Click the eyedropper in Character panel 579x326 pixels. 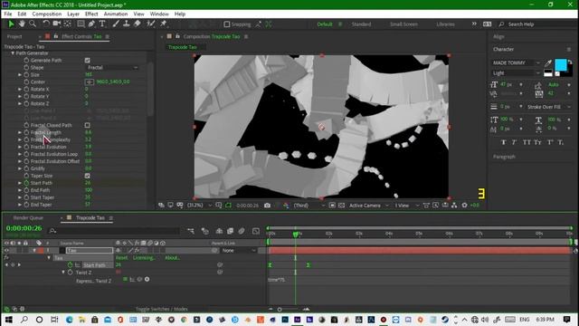click(548, 63)
